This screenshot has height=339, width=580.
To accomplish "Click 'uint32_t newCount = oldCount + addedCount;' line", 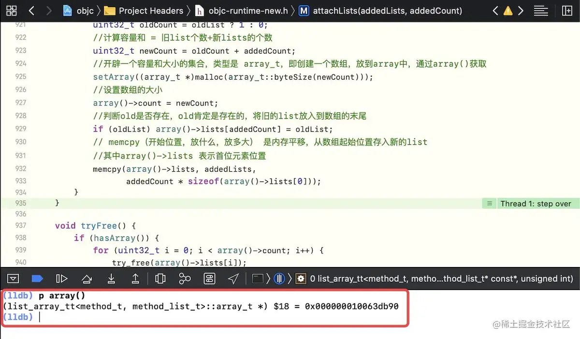I will tap(194, 51).
